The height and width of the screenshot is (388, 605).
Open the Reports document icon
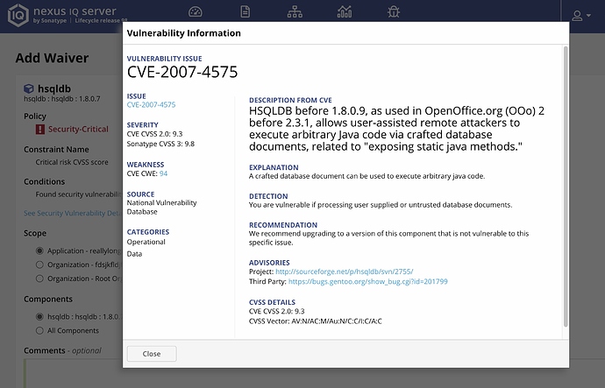[245, 11]
